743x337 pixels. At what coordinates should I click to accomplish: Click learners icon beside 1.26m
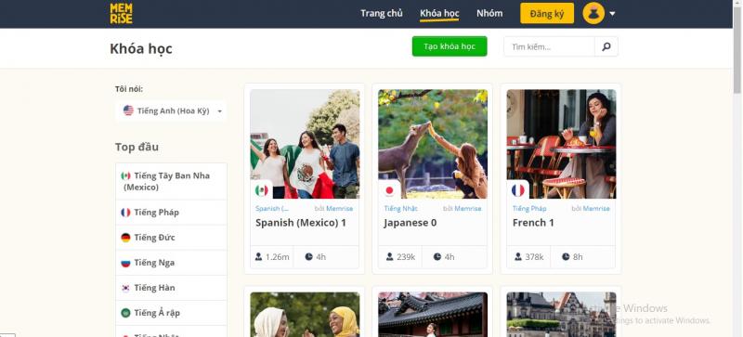pos(258,256)
